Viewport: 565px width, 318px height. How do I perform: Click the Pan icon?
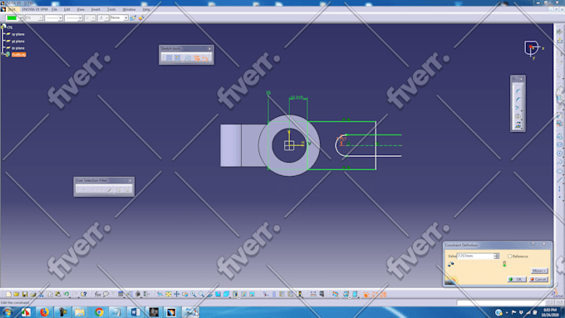[176, 294]
